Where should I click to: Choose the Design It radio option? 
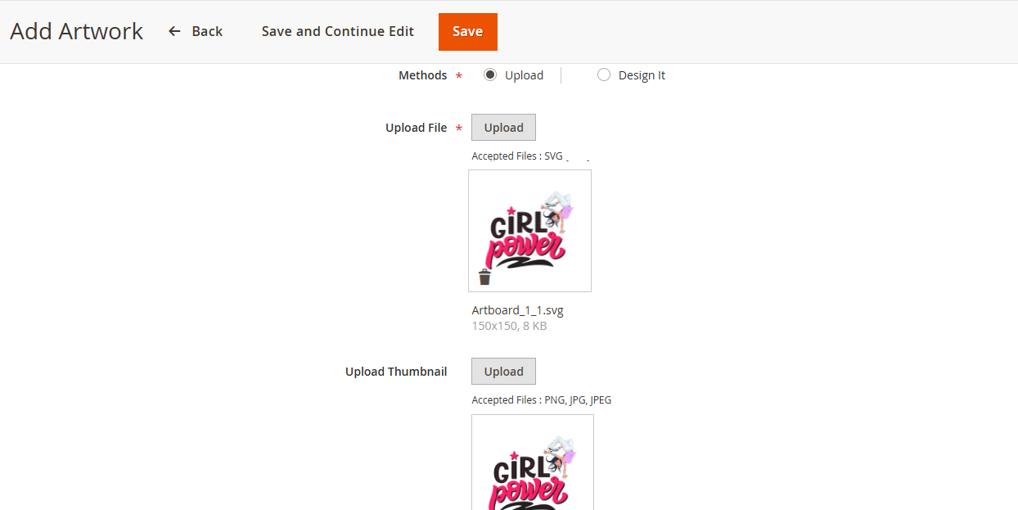(604, 75)
